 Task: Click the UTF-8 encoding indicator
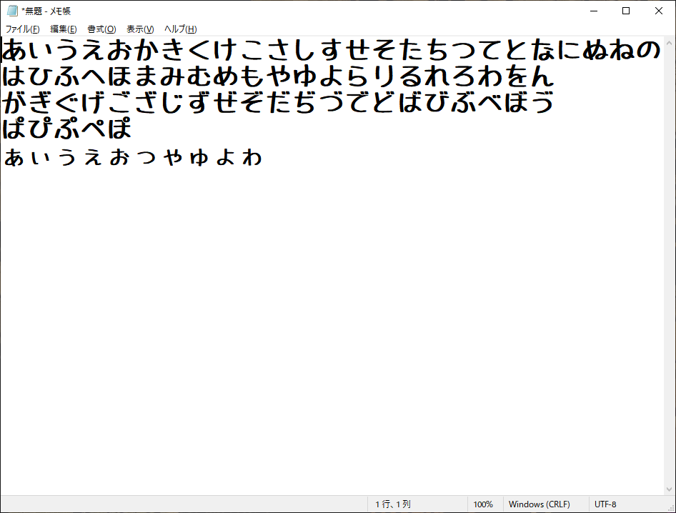(605, 504)
